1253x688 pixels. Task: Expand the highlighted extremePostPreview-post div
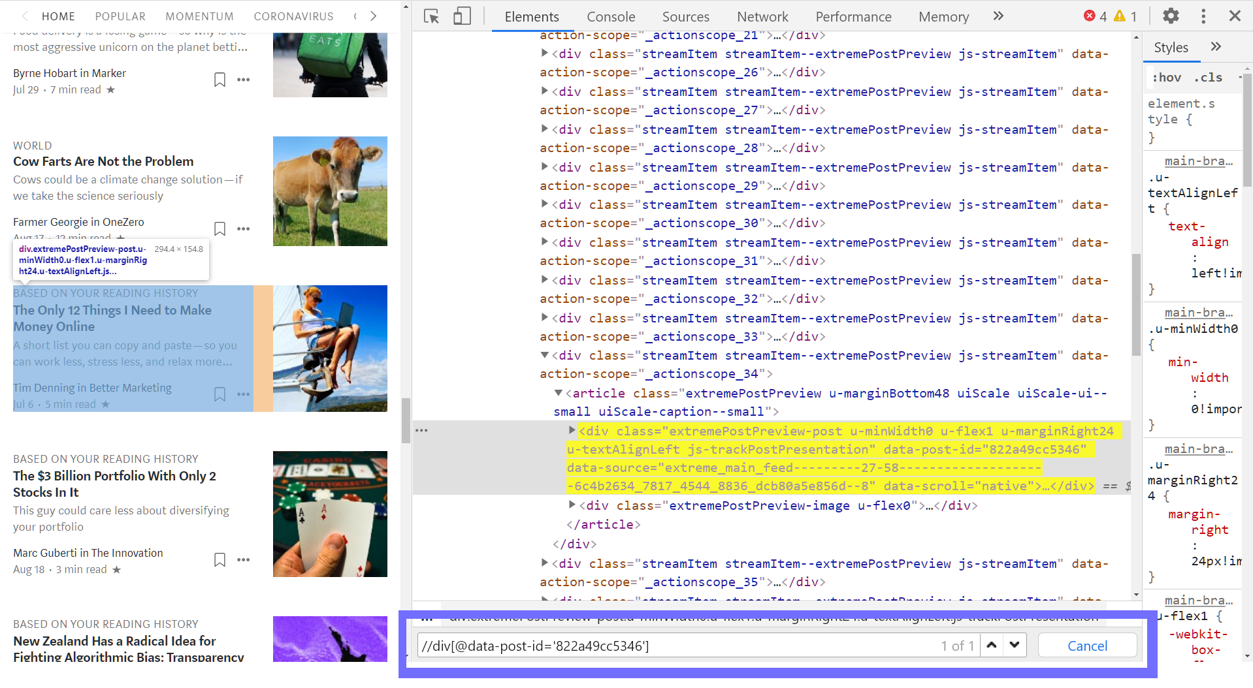click(x=572, y=431)
